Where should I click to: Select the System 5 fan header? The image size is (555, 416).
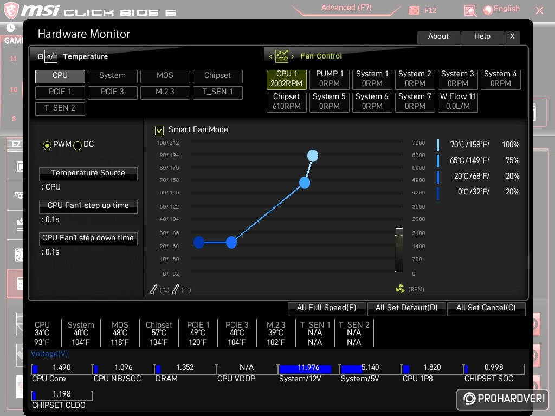click(x=330, y=102)
